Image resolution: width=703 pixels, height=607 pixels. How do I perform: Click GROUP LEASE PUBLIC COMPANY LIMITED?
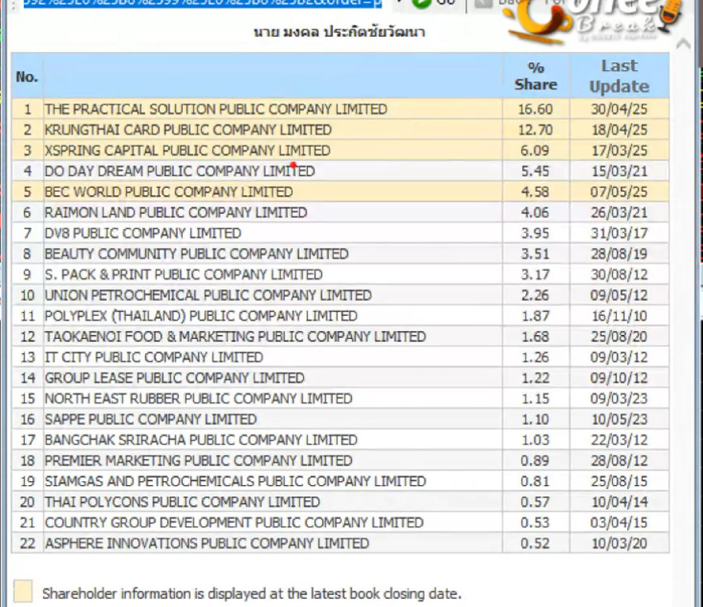pos(175,377)
